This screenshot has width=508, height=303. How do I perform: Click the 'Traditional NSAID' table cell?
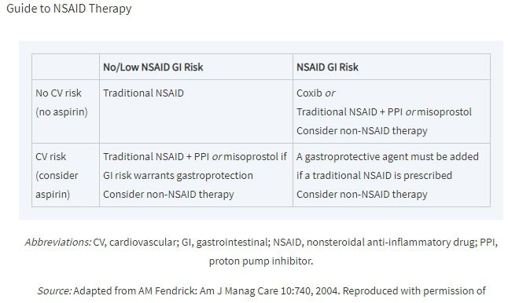(143, 93)
